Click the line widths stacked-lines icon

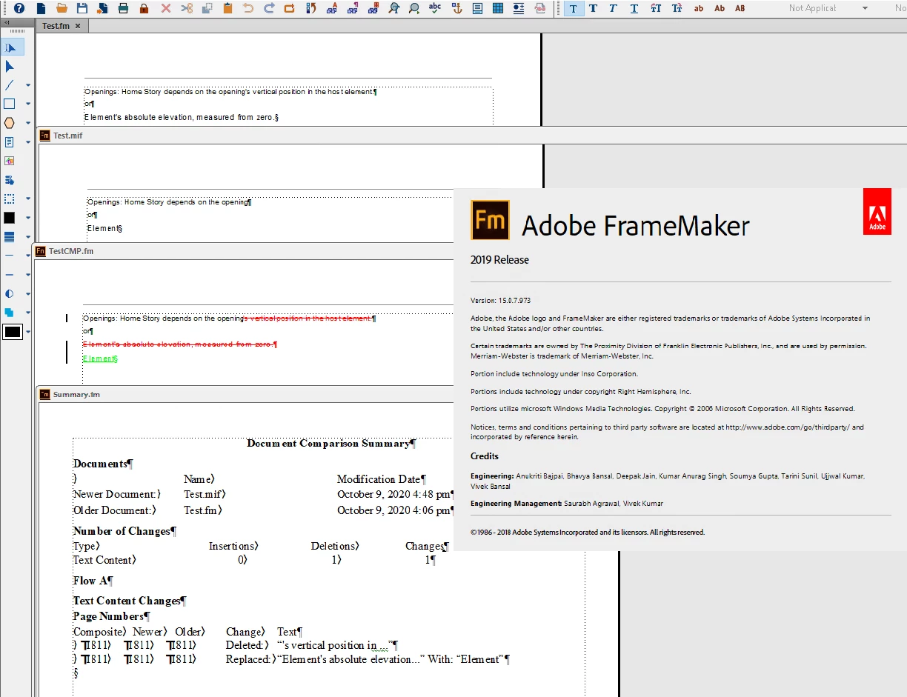pyautogui.click(x=10, y=237)
